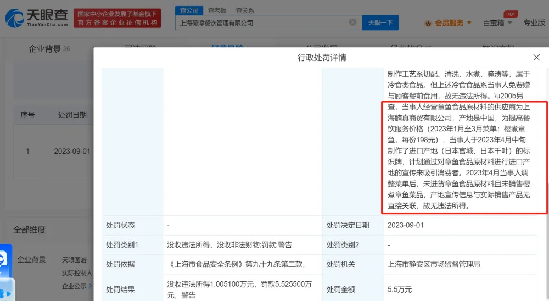Click 企业背景 sidebar item at bottom left

coord(31,260)
